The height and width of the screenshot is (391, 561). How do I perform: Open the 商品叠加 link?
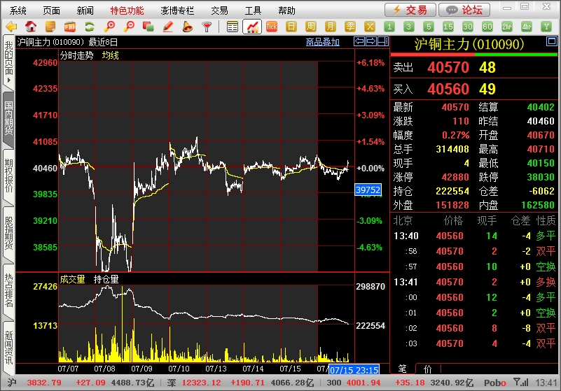(323, 42)
